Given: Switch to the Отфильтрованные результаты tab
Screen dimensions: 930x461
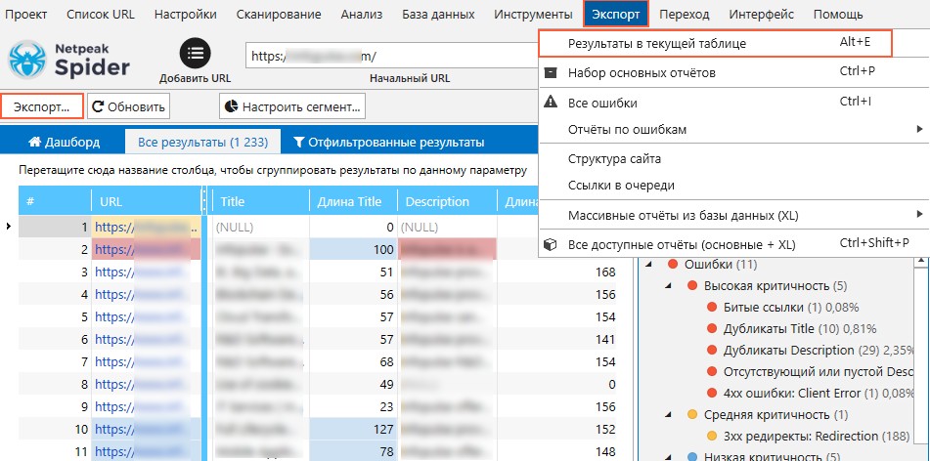Looking at the screenshot, I should click(x=388, y=143).
